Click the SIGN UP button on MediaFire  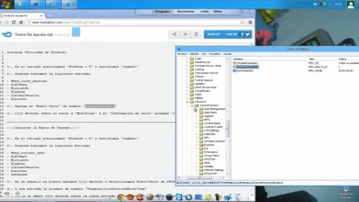click(x=214, y=34)
